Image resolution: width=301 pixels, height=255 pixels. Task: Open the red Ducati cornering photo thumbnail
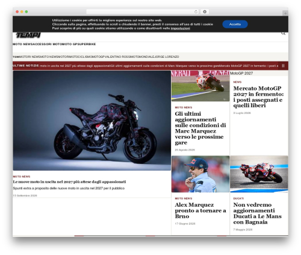(259, 174)
